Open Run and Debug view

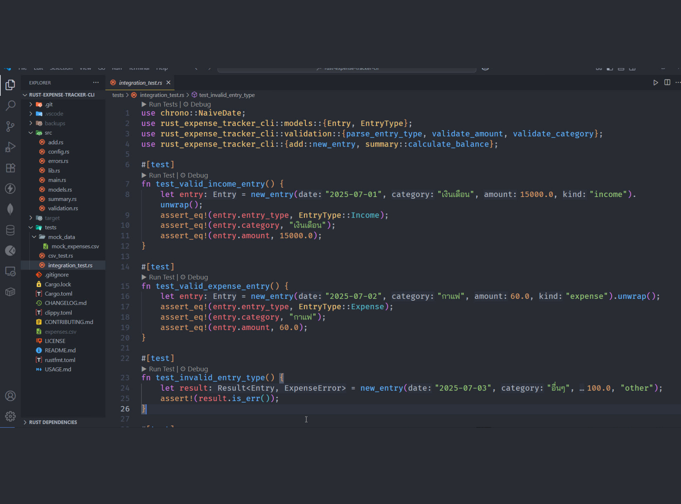[10, 147]
